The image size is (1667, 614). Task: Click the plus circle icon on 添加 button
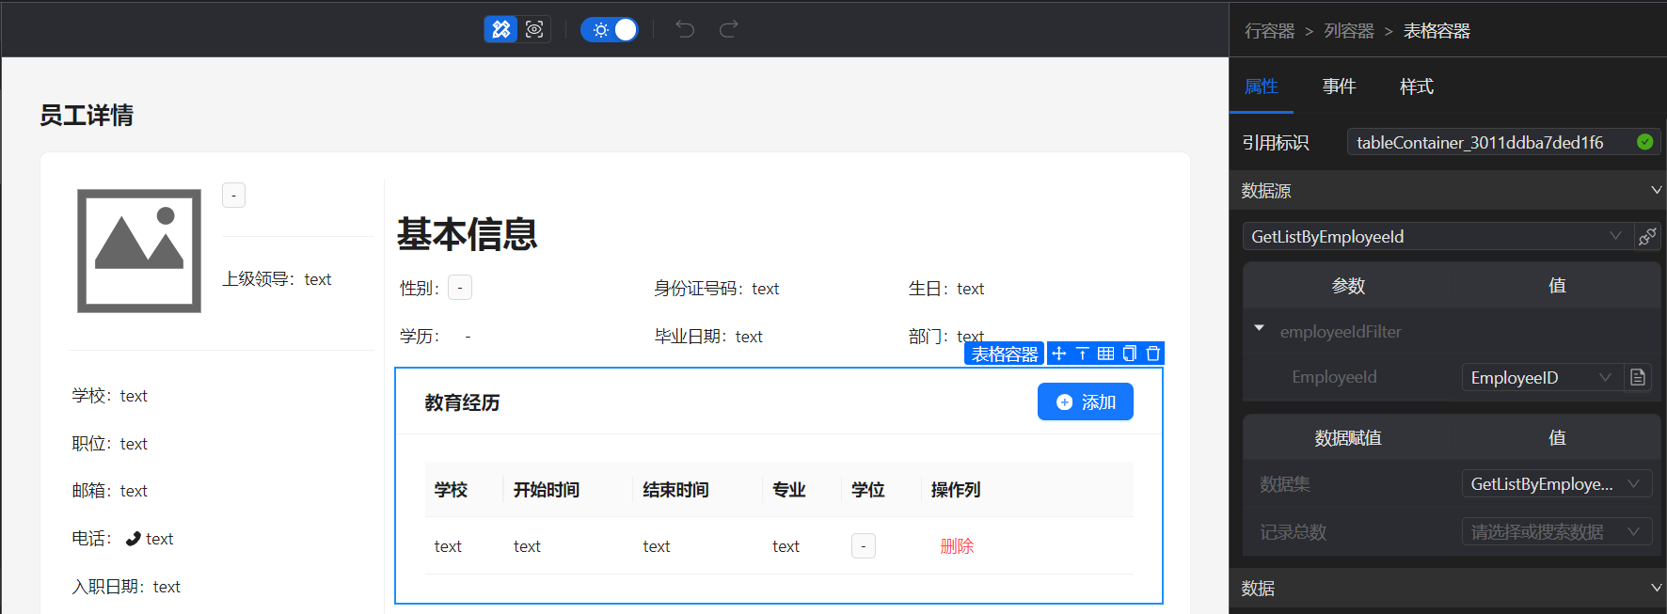[1064, 402]
